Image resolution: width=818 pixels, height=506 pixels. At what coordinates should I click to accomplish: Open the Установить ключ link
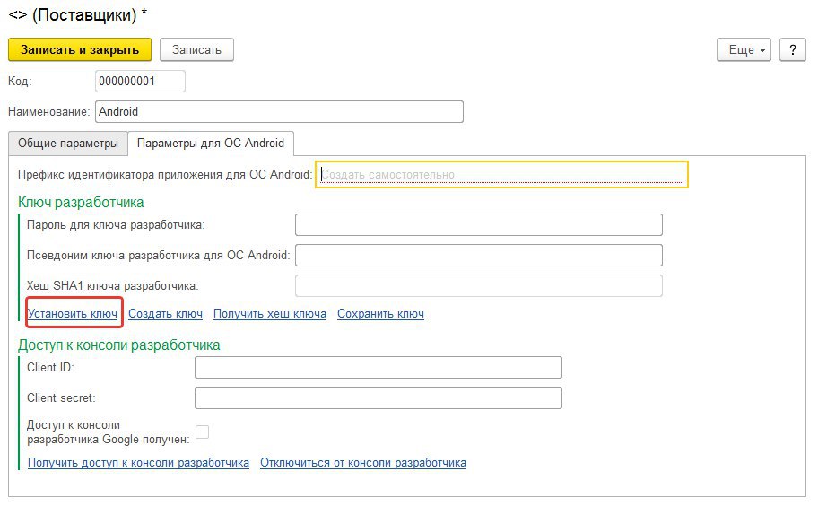coord(73,313)
